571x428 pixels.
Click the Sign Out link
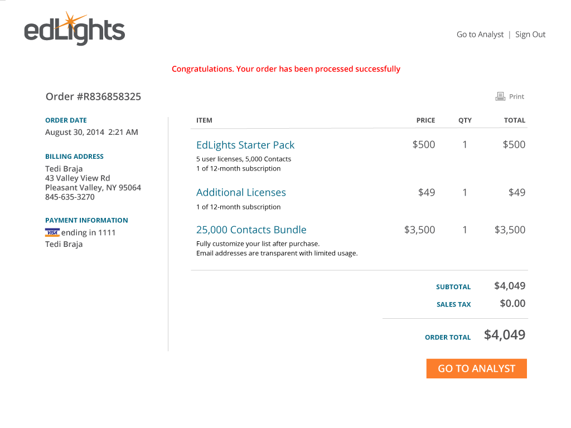[530, 35]
